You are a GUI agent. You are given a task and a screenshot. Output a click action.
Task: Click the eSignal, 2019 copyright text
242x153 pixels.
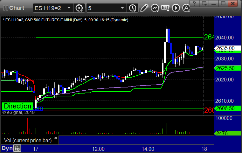pos(19,112)
